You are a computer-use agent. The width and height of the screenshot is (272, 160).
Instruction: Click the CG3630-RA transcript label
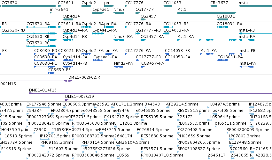38,24
